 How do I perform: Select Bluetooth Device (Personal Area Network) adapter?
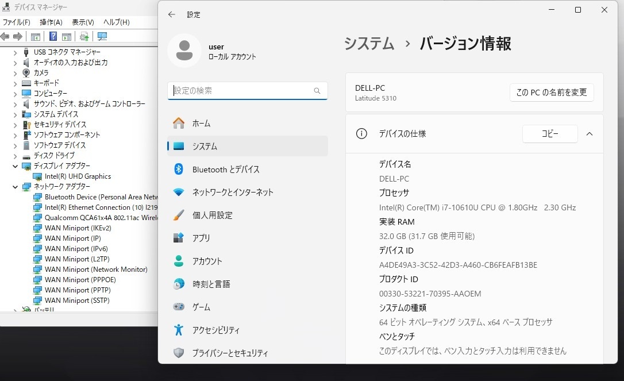101,197
